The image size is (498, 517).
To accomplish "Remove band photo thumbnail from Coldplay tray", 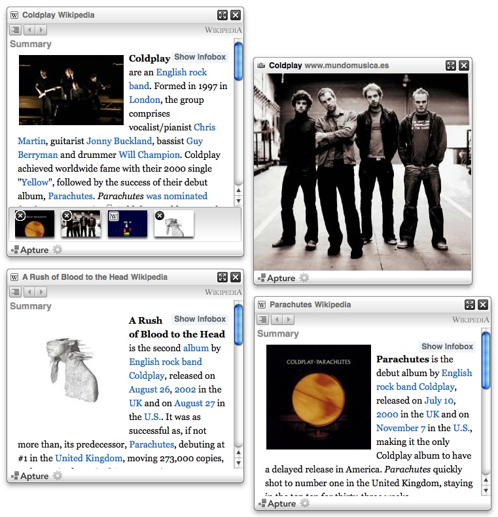I will [67, 216].
